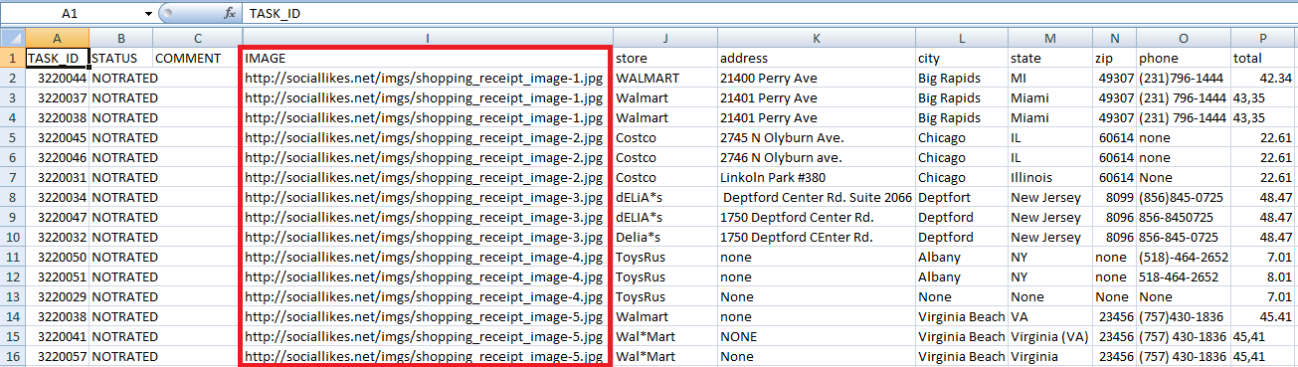Select row 1 header
Screen dimensions: 1298x367
(12, 58)
